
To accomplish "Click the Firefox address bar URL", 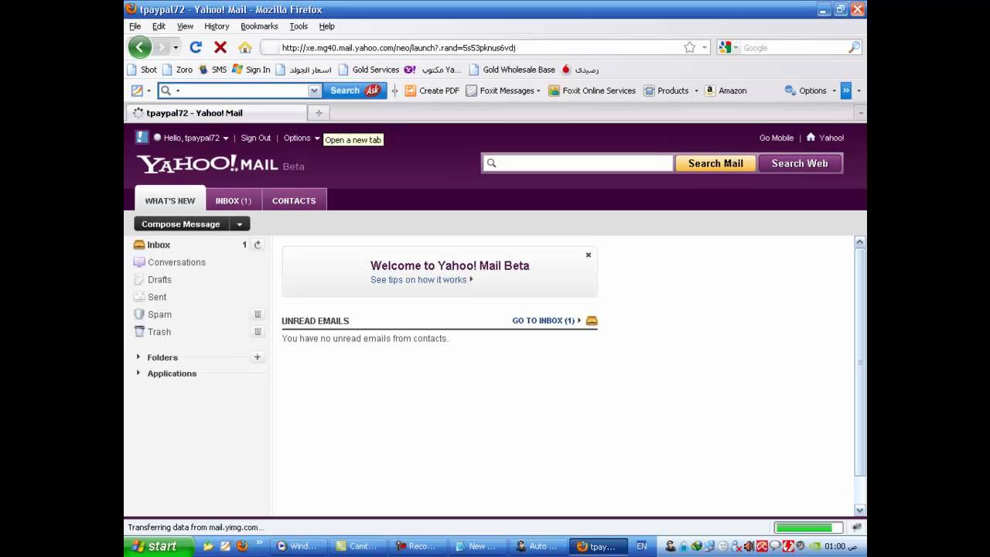I will tap(398, 48).
